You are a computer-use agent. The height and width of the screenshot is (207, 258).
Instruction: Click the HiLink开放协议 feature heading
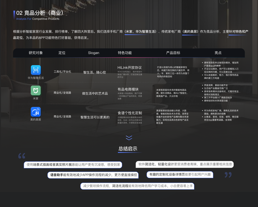pyautogui.click(x=129, y=68)
